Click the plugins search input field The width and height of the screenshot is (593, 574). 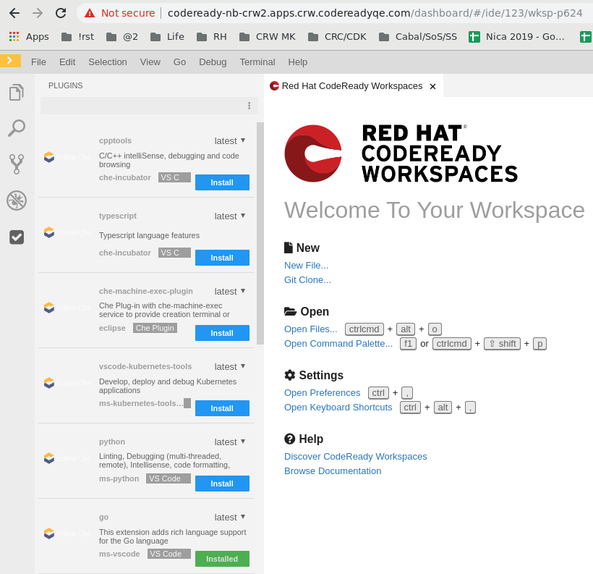pos(143,106)
